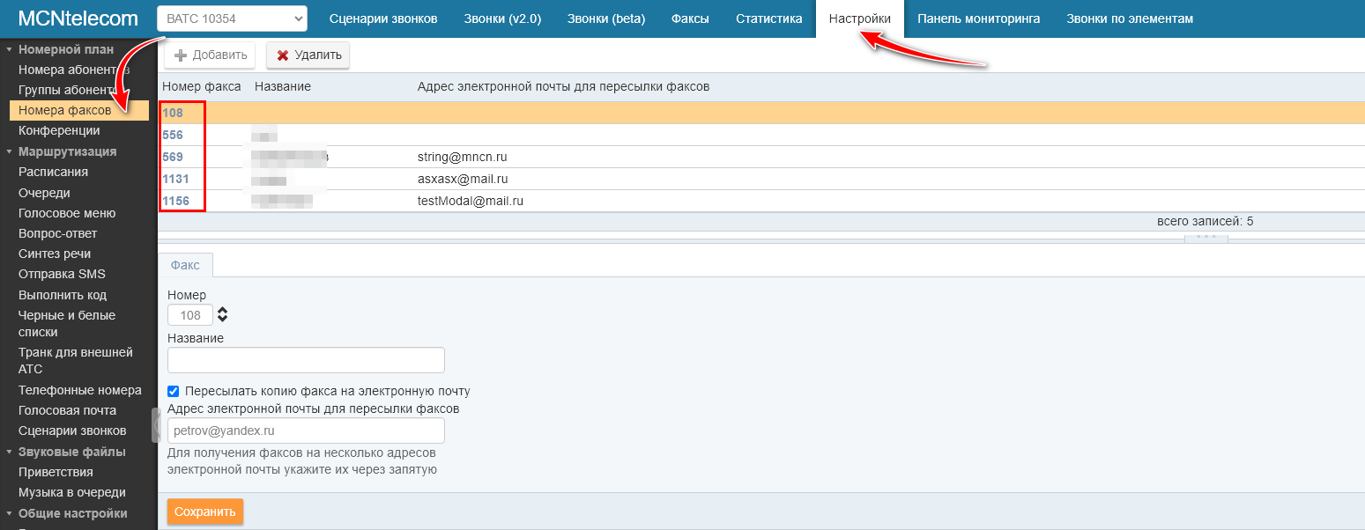The width and height of the screenshot is (1365, 530).
Task: Open Вопрос-ответ in sidebar
Action: click(57, 233)
